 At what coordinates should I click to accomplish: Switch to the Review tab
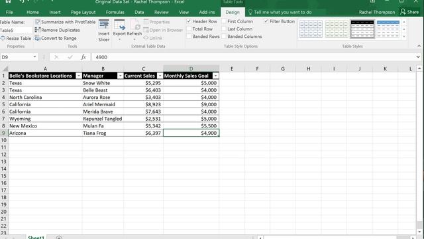tap(162, 12)
